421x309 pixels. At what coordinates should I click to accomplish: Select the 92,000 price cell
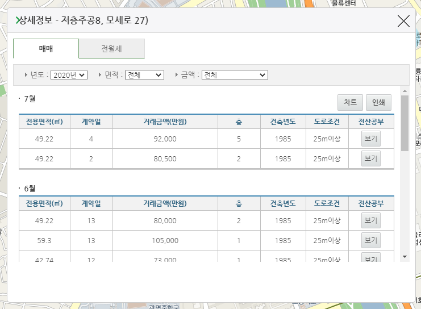click(x=165, y=139)
